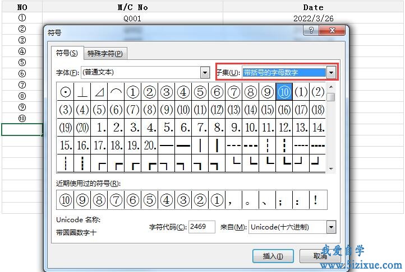Click spreadsheet cell with ① in NO column
405x272 pixels.
[22, 18]
